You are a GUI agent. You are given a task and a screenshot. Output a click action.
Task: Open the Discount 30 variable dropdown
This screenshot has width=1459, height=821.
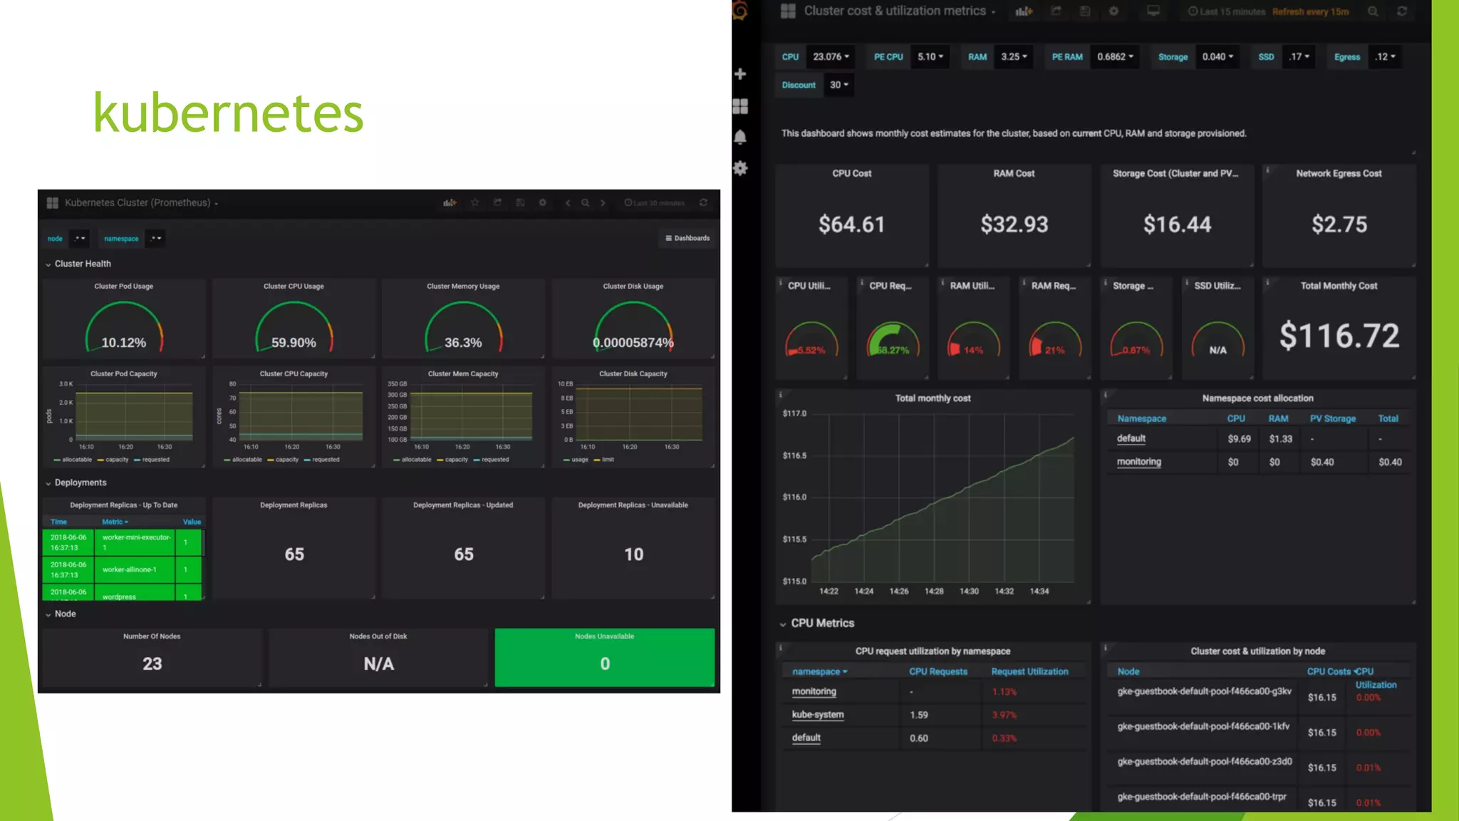pyautogui.click(x=838, y=85)
